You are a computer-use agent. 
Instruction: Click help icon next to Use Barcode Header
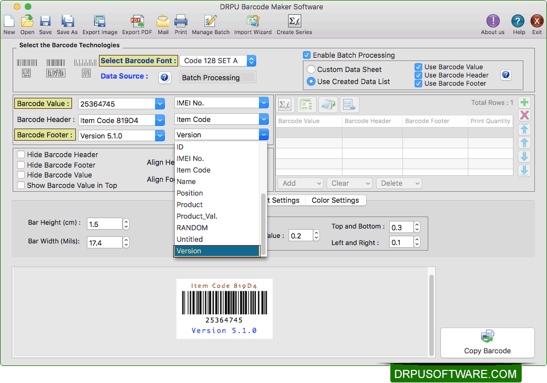click(506, 75)
